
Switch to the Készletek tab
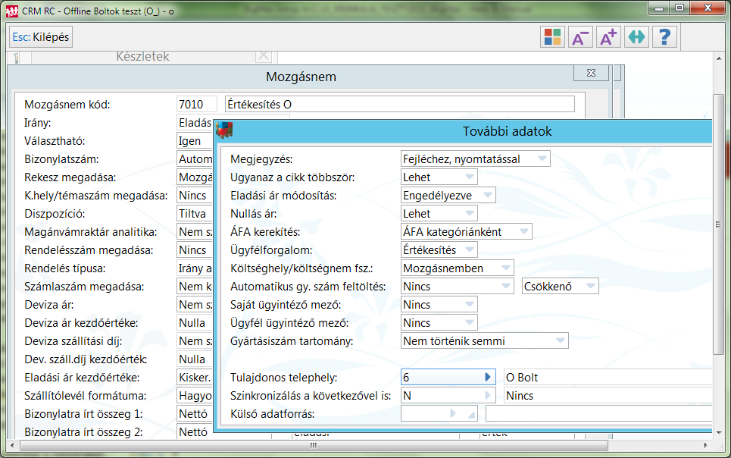click(x=142, y=56)
